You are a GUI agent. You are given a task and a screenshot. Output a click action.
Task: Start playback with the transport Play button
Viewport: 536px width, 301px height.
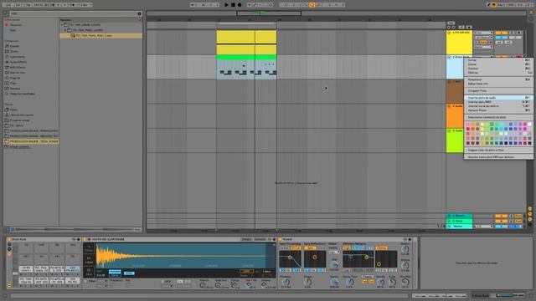226,5
